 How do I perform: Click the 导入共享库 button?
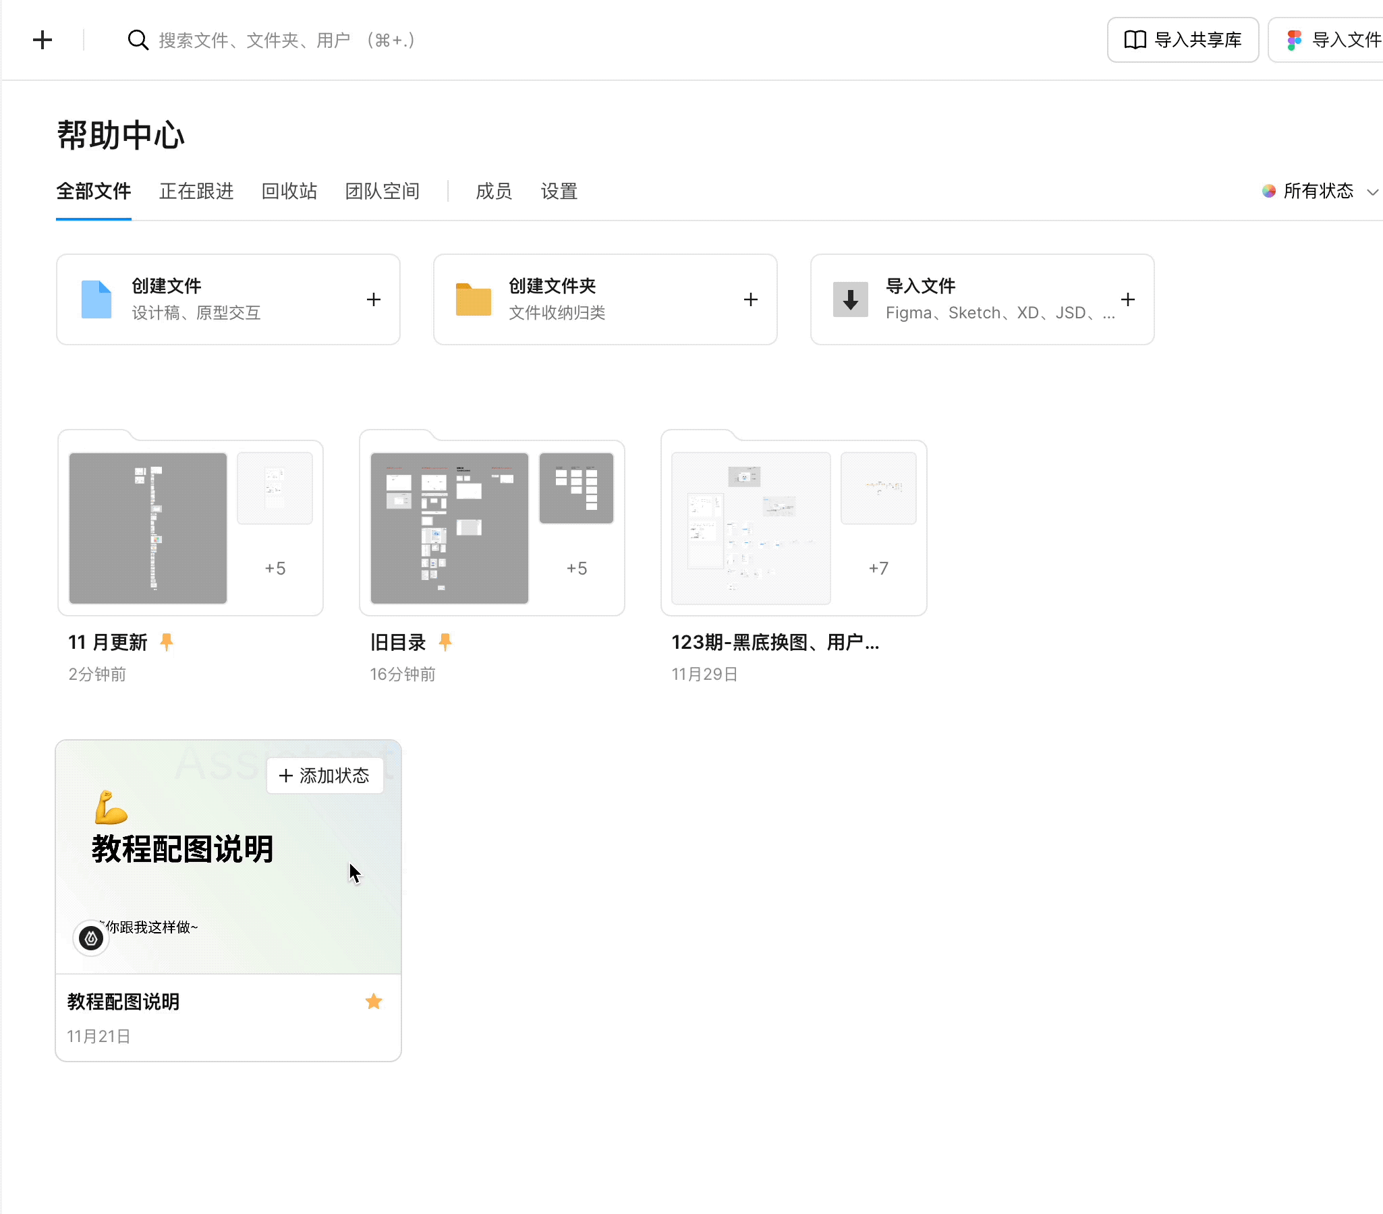(x=1182, y=40)
